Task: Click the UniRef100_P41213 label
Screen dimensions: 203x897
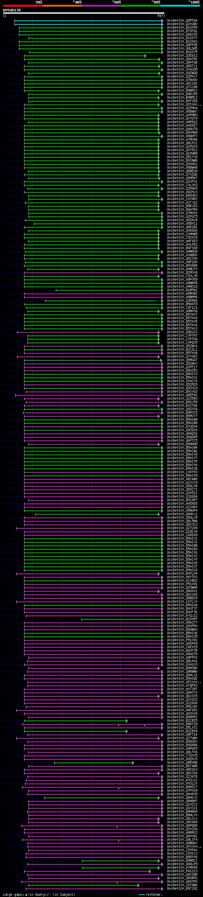Action: [x=182, y=871]
